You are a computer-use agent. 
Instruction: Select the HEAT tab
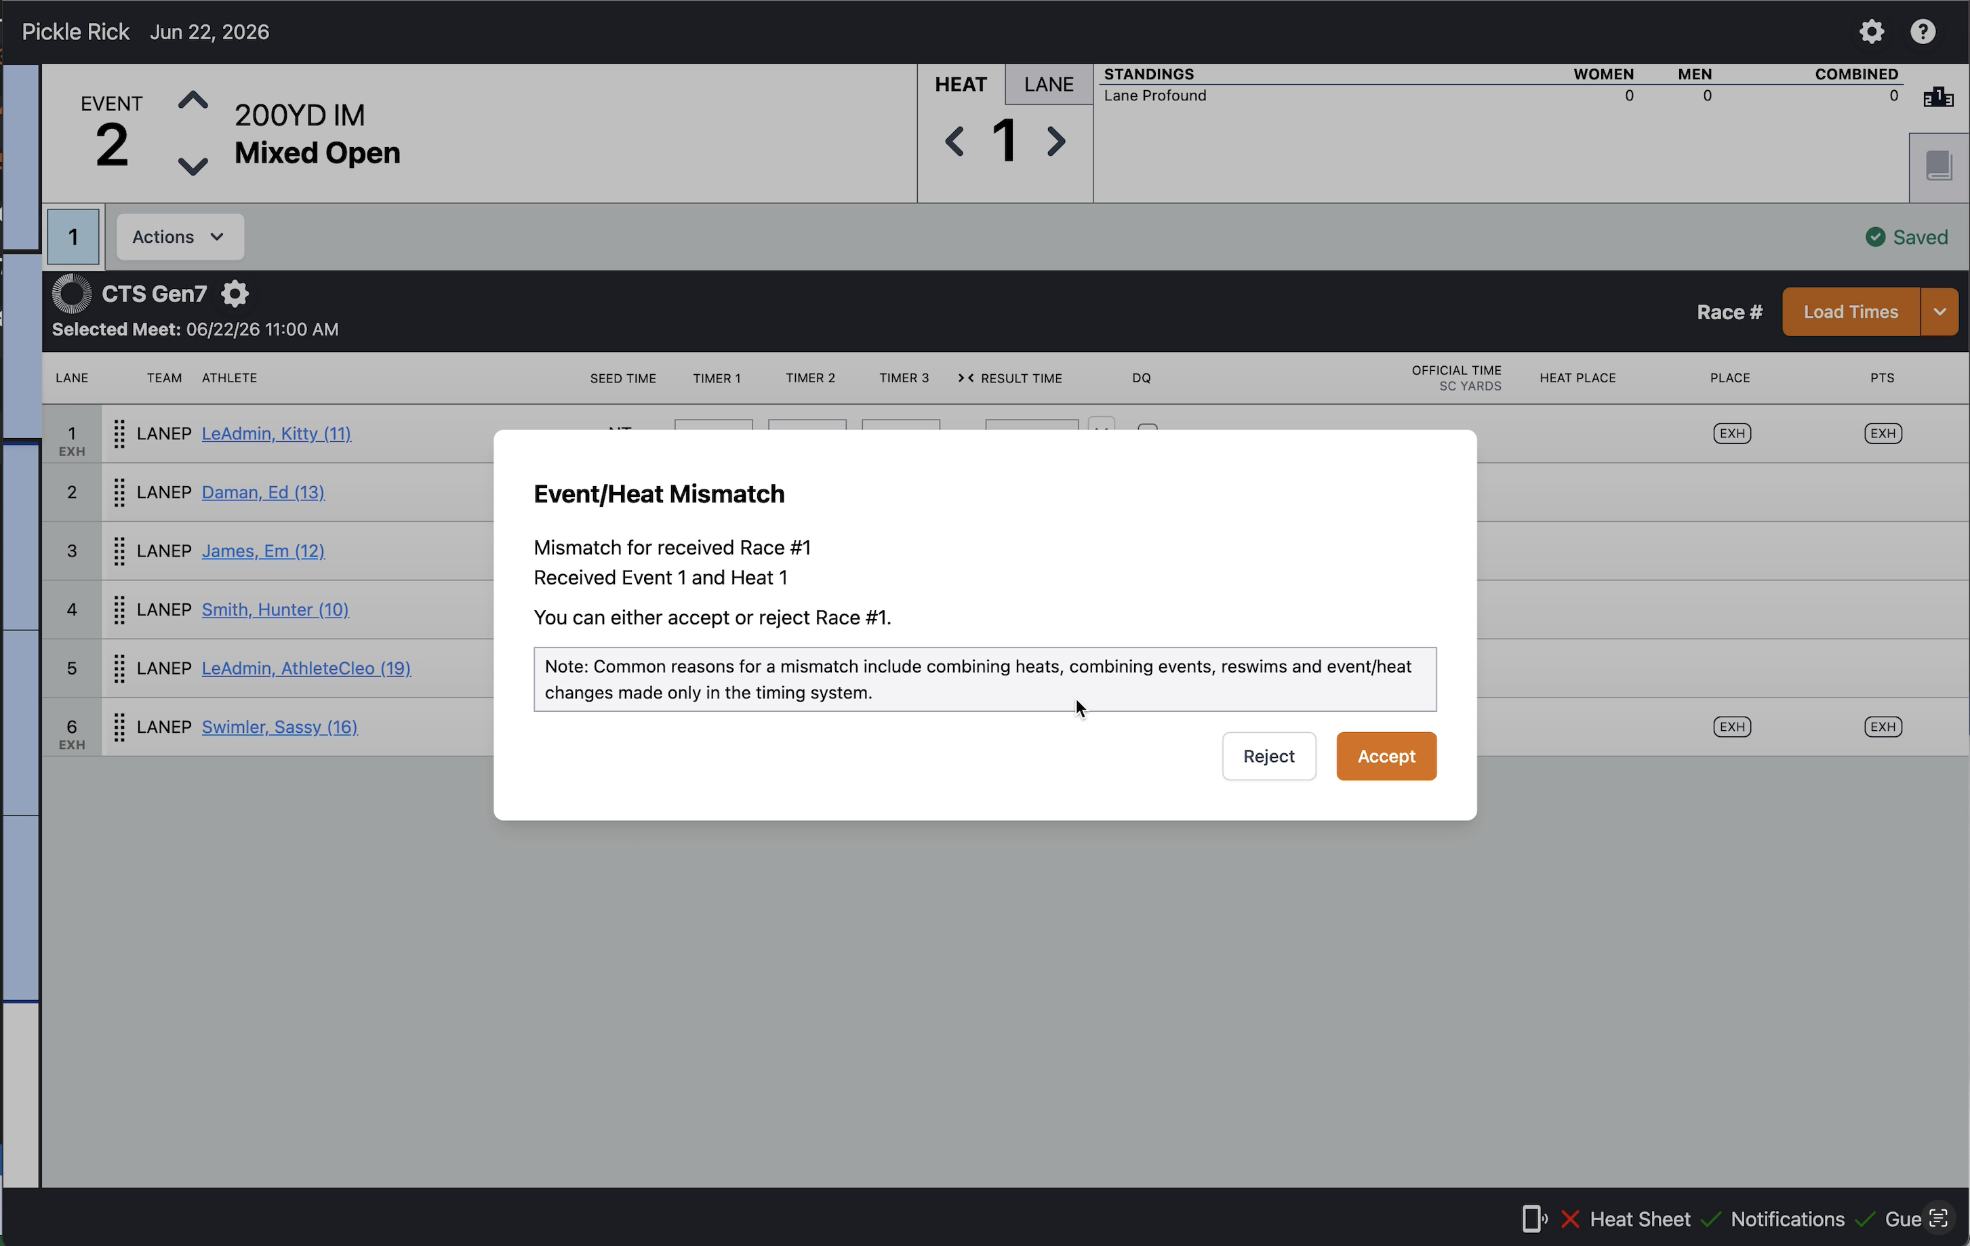[x=961, y=84]
